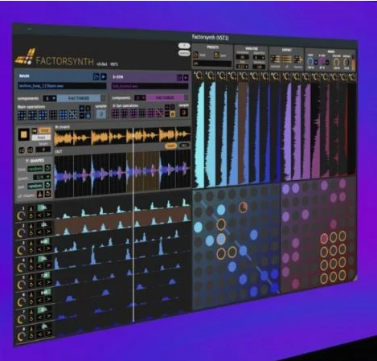Click reset icon beside first random button

click(47, 168)
